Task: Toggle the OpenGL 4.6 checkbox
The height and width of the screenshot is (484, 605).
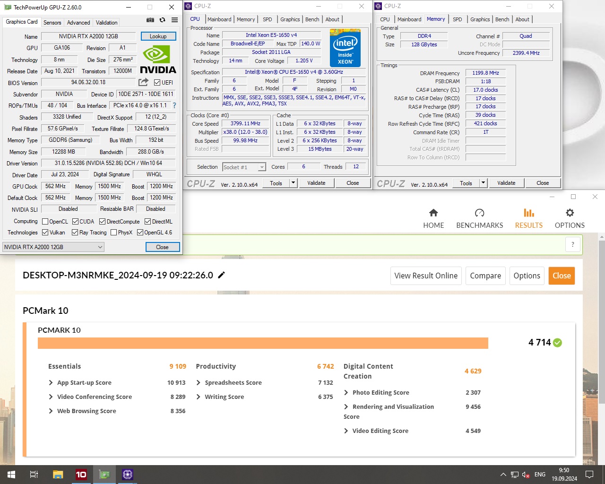Action: click(140, 232)
